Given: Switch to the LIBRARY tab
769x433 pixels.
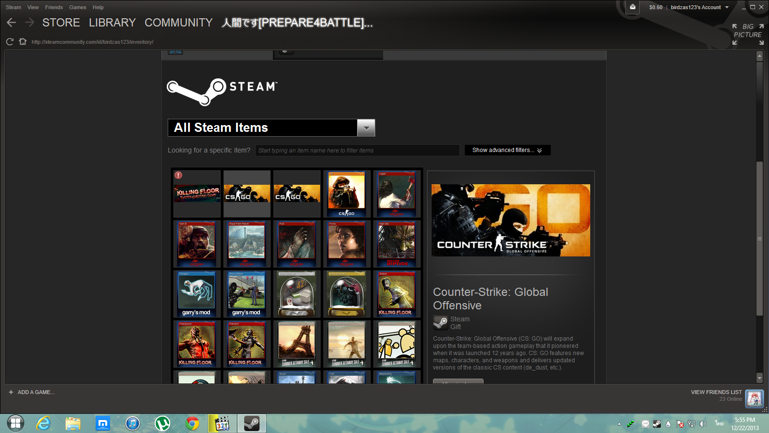Looking at the screenshot, I should (x=112, y=23).
